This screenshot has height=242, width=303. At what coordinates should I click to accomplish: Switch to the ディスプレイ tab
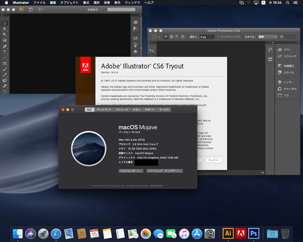(104, 110)
